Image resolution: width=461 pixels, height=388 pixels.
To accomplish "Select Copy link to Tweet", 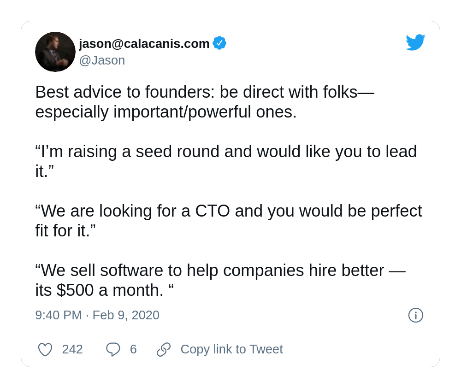I will (x=232, y=349).
